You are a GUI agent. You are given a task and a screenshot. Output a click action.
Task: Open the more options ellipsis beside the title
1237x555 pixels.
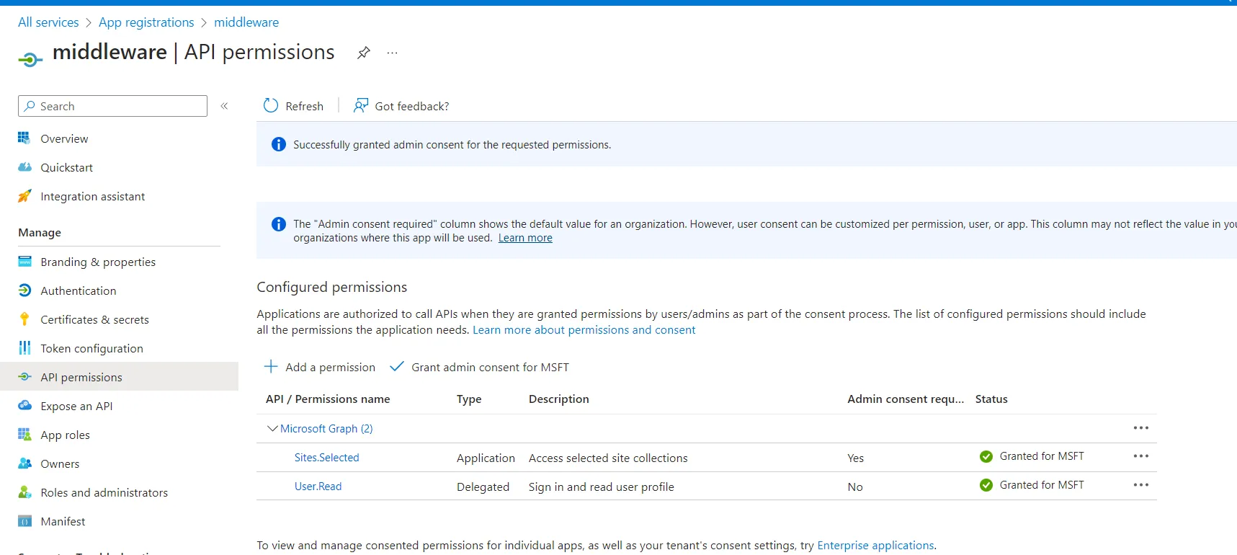point(392,53)
